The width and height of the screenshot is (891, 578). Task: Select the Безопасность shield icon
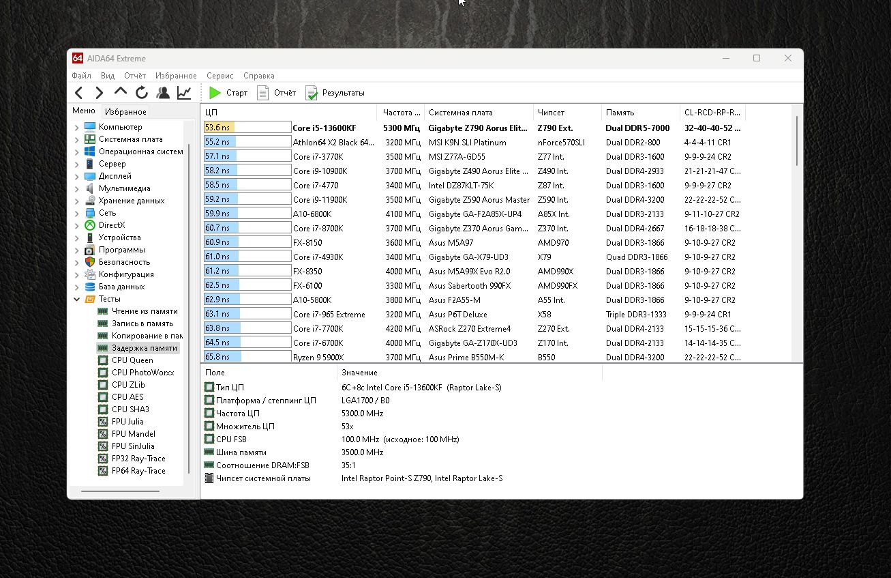click(90, 262)
